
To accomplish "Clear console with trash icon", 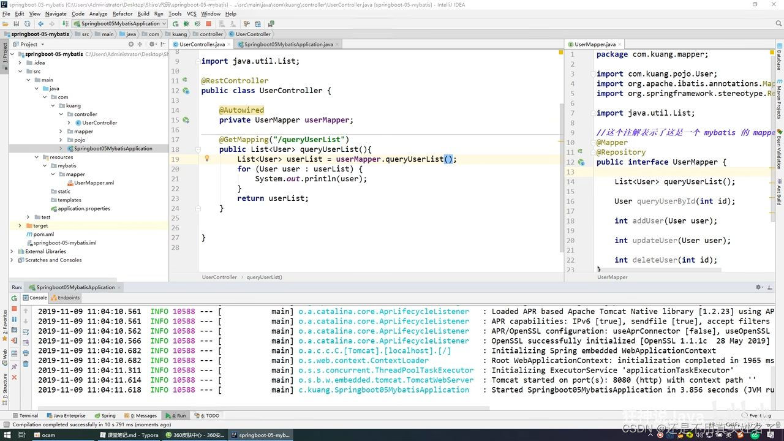I will click(x=26, y=364).
